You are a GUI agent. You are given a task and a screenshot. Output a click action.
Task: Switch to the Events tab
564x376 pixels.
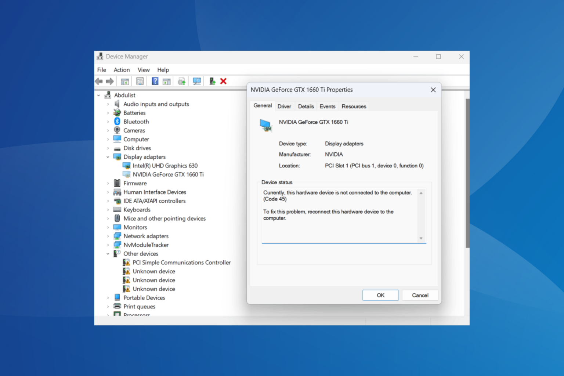point(327,106)
